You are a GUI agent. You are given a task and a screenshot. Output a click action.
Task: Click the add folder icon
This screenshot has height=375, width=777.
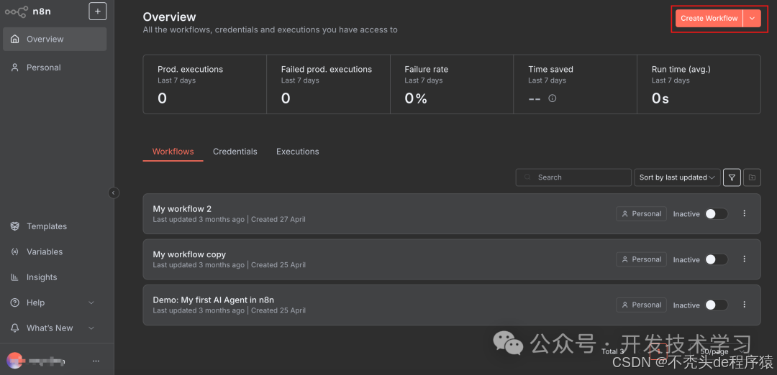coord(753,177)
